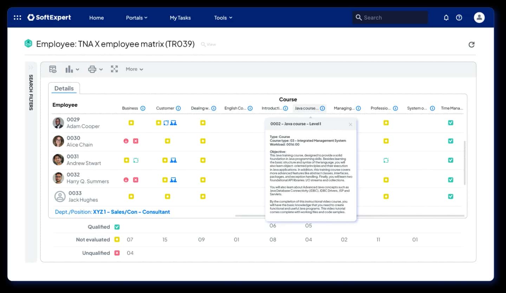The image size is (506, 293).
Task: Click the info icon next to Business course
Action: tap(143, 108)
